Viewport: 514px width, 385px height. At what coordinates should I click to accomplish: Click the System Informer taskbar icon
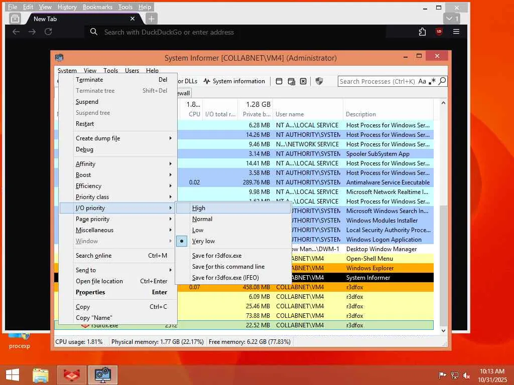click(x=102, y=375)
